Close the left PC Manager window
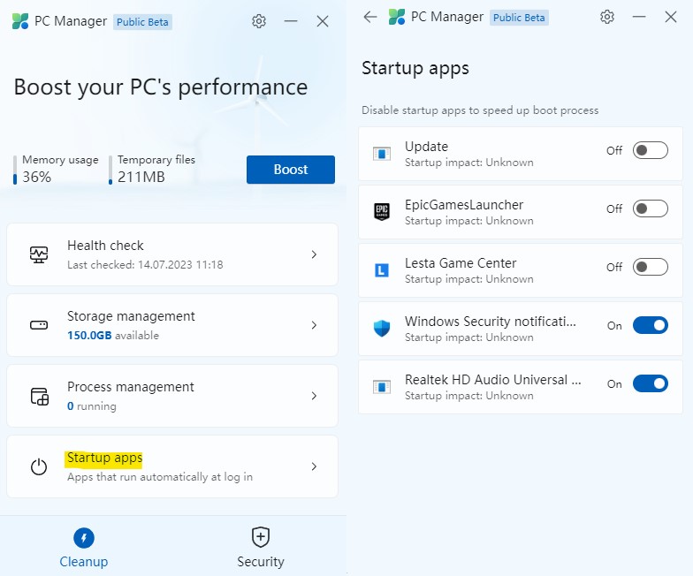693x576 pixels. click(x=323, y=21)
